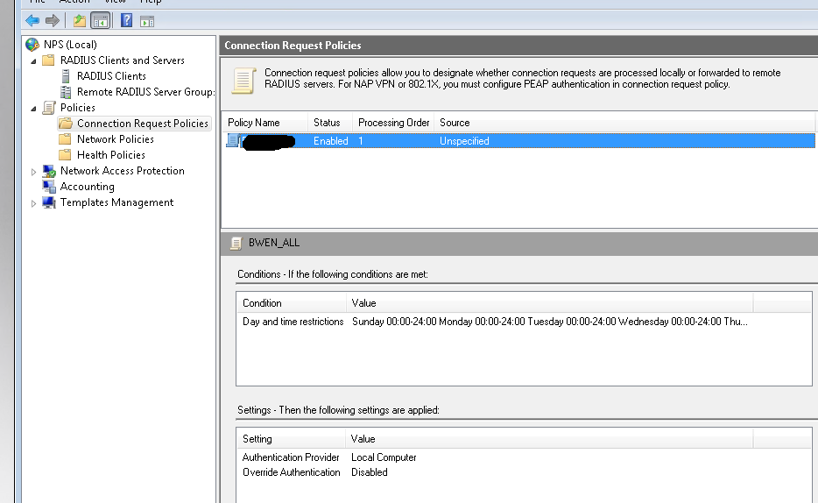
Task: Collapse the Policies tree node
Action: point(34,109)
